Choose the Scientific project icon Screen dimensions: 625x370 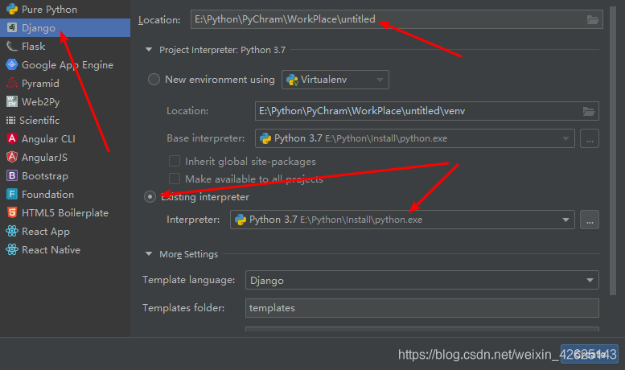point(10,120)
